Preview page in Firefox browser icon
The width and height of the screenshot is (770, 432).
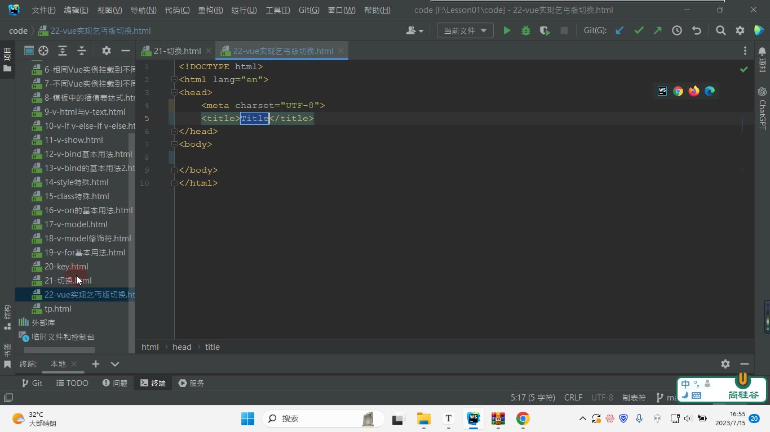694,91
